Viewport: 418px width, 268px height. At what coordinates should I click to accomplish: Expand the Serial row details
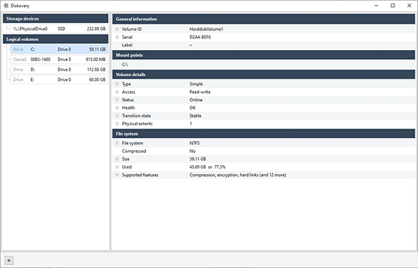point(117,37)
